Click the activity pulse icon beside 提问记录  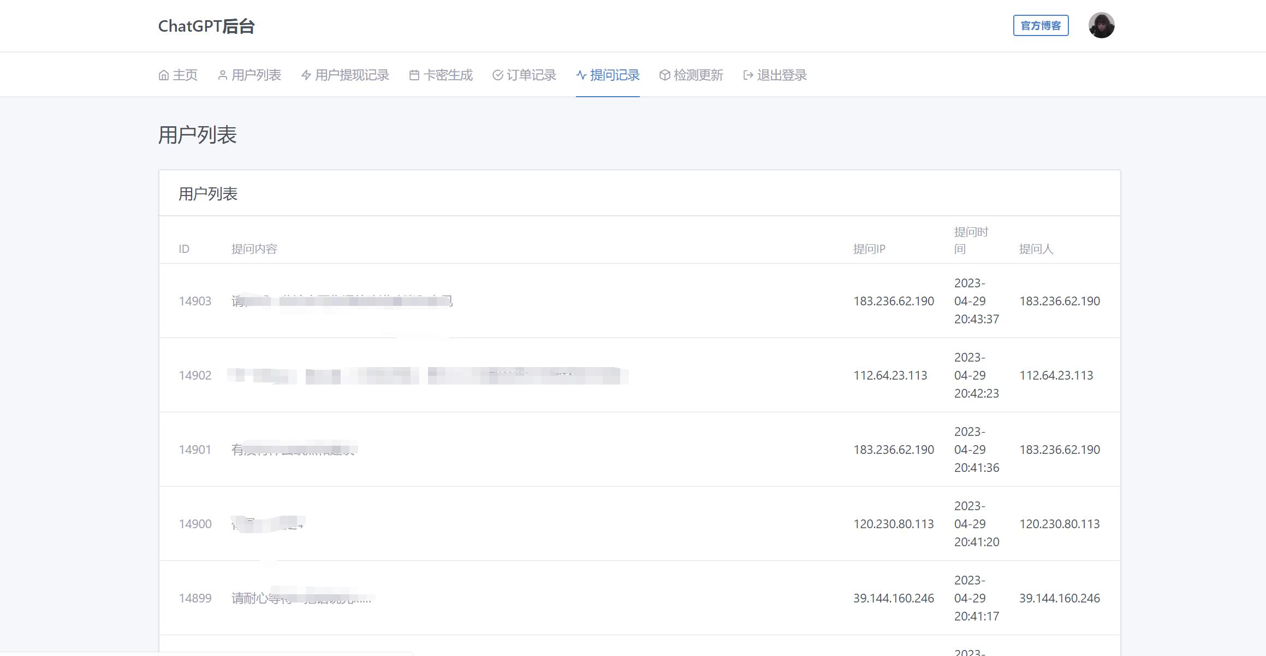pyautogui.click(x=581, y=75)
